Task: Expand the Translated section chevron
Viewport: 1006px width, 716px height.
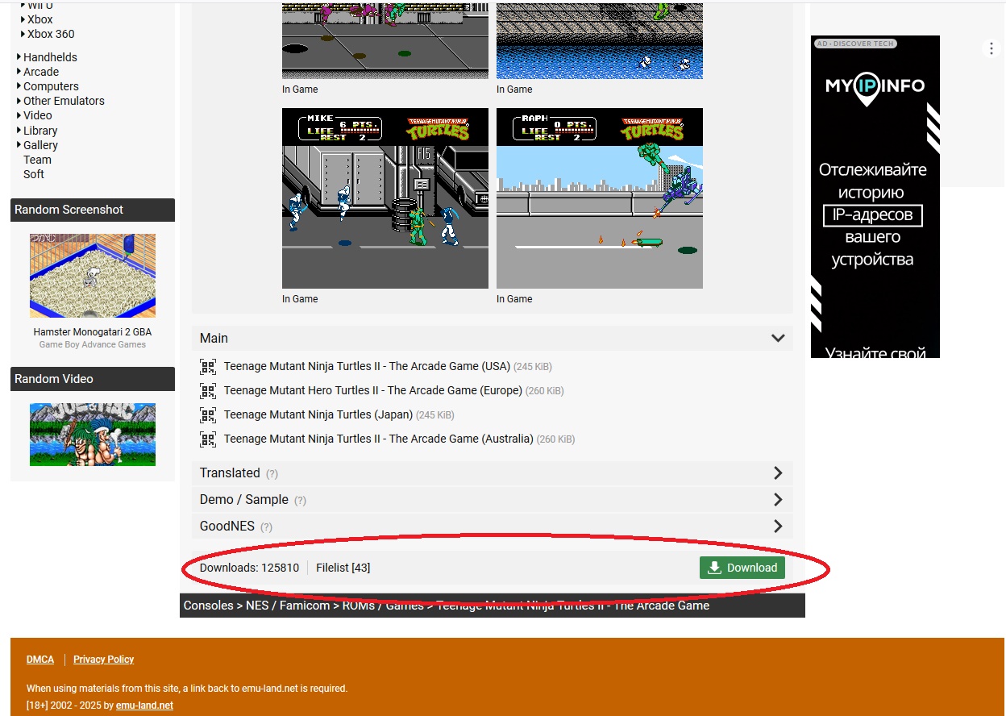Action: [778, 472]
